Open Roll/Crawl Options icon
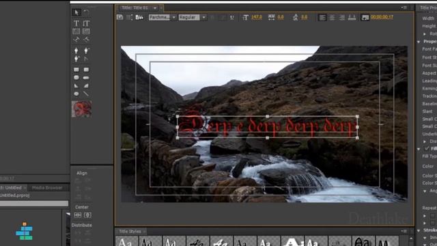 pos(130,17)
